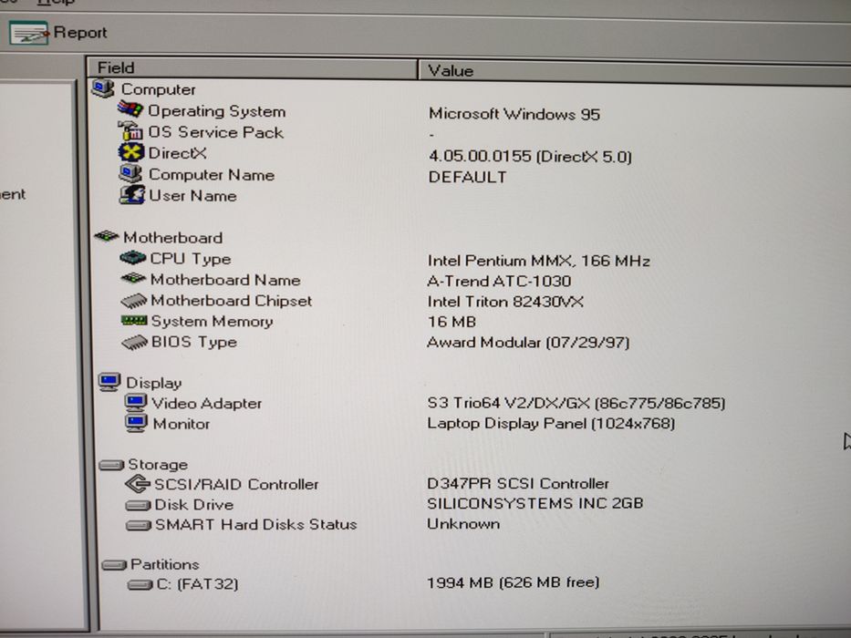This screenshot has height=638, width=851.
Task: Select the 'Award Modular (07/29/97)' value
Action: pos(528,343)
